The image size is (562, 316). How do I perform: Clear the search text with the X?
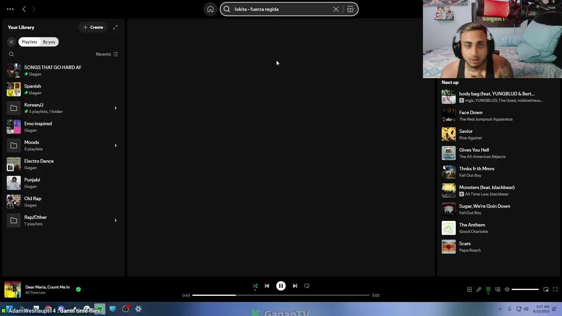coord(336,9)
